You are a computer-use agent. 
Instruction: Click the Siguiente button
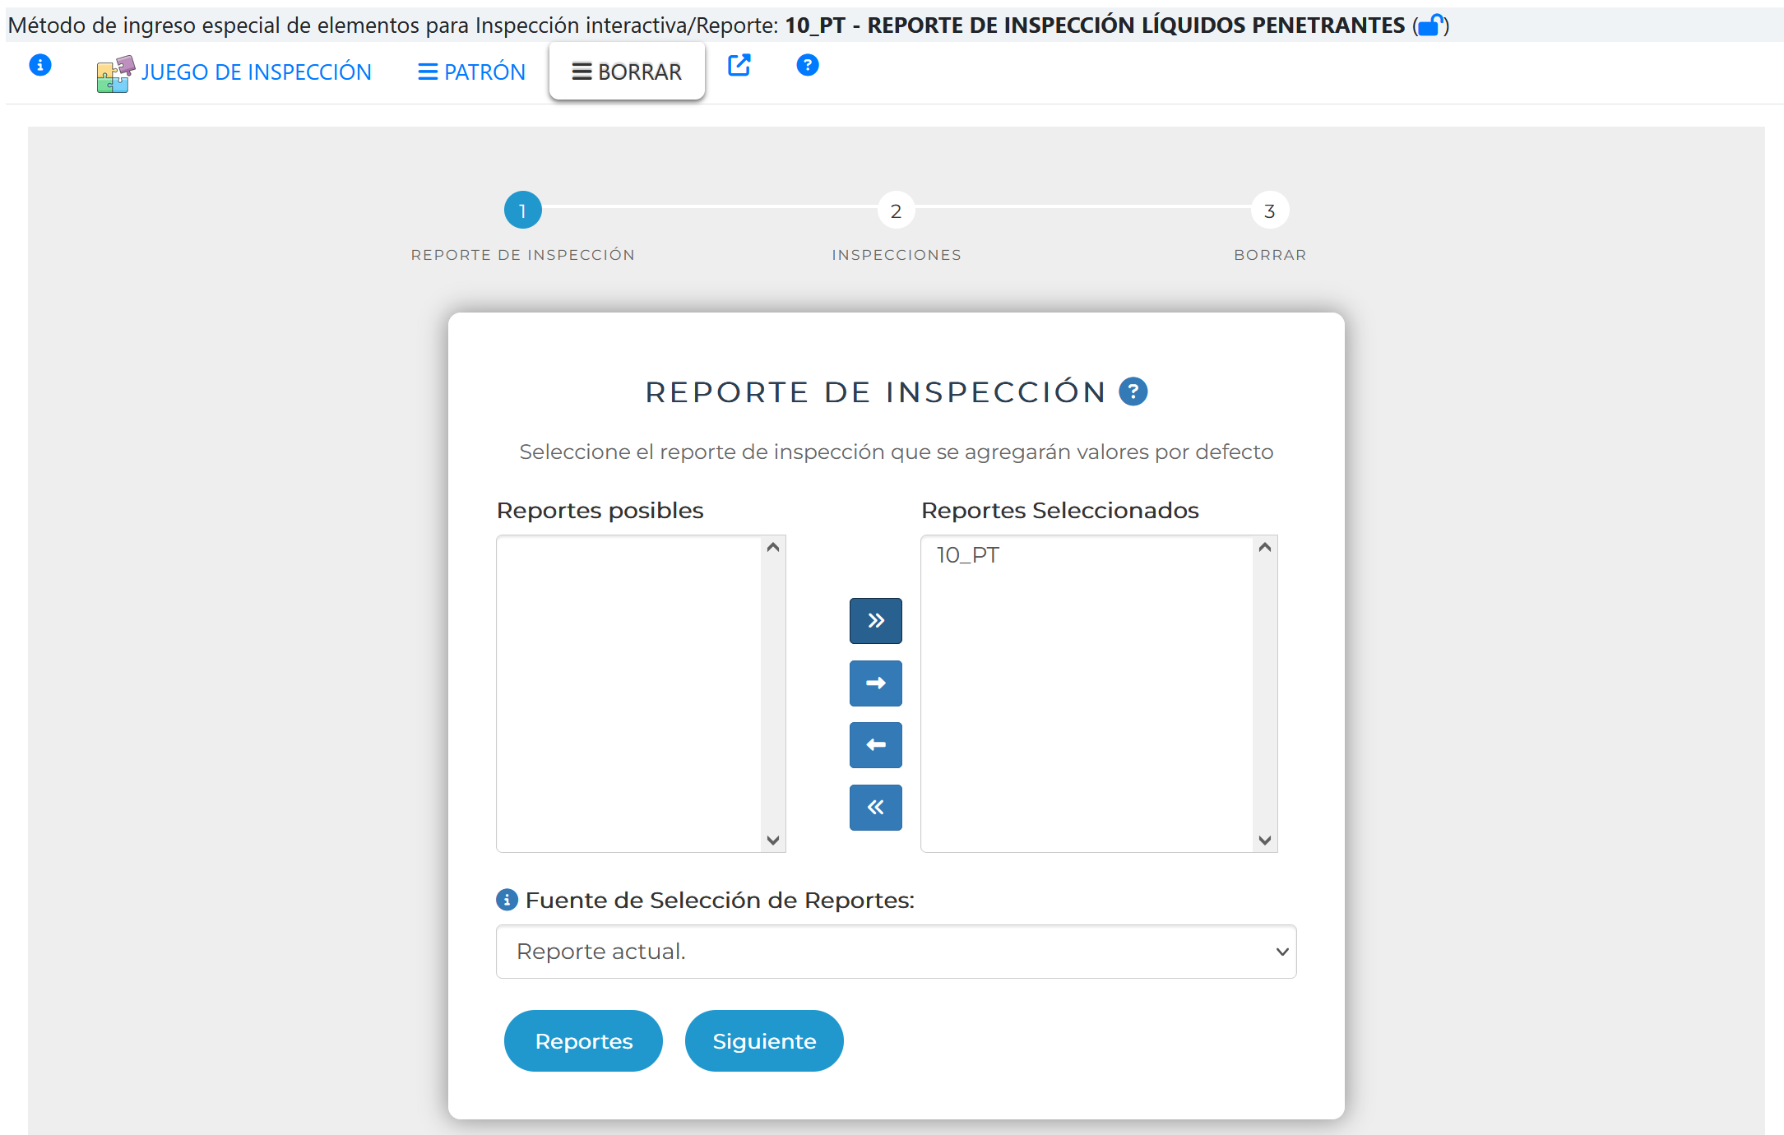763,1040
